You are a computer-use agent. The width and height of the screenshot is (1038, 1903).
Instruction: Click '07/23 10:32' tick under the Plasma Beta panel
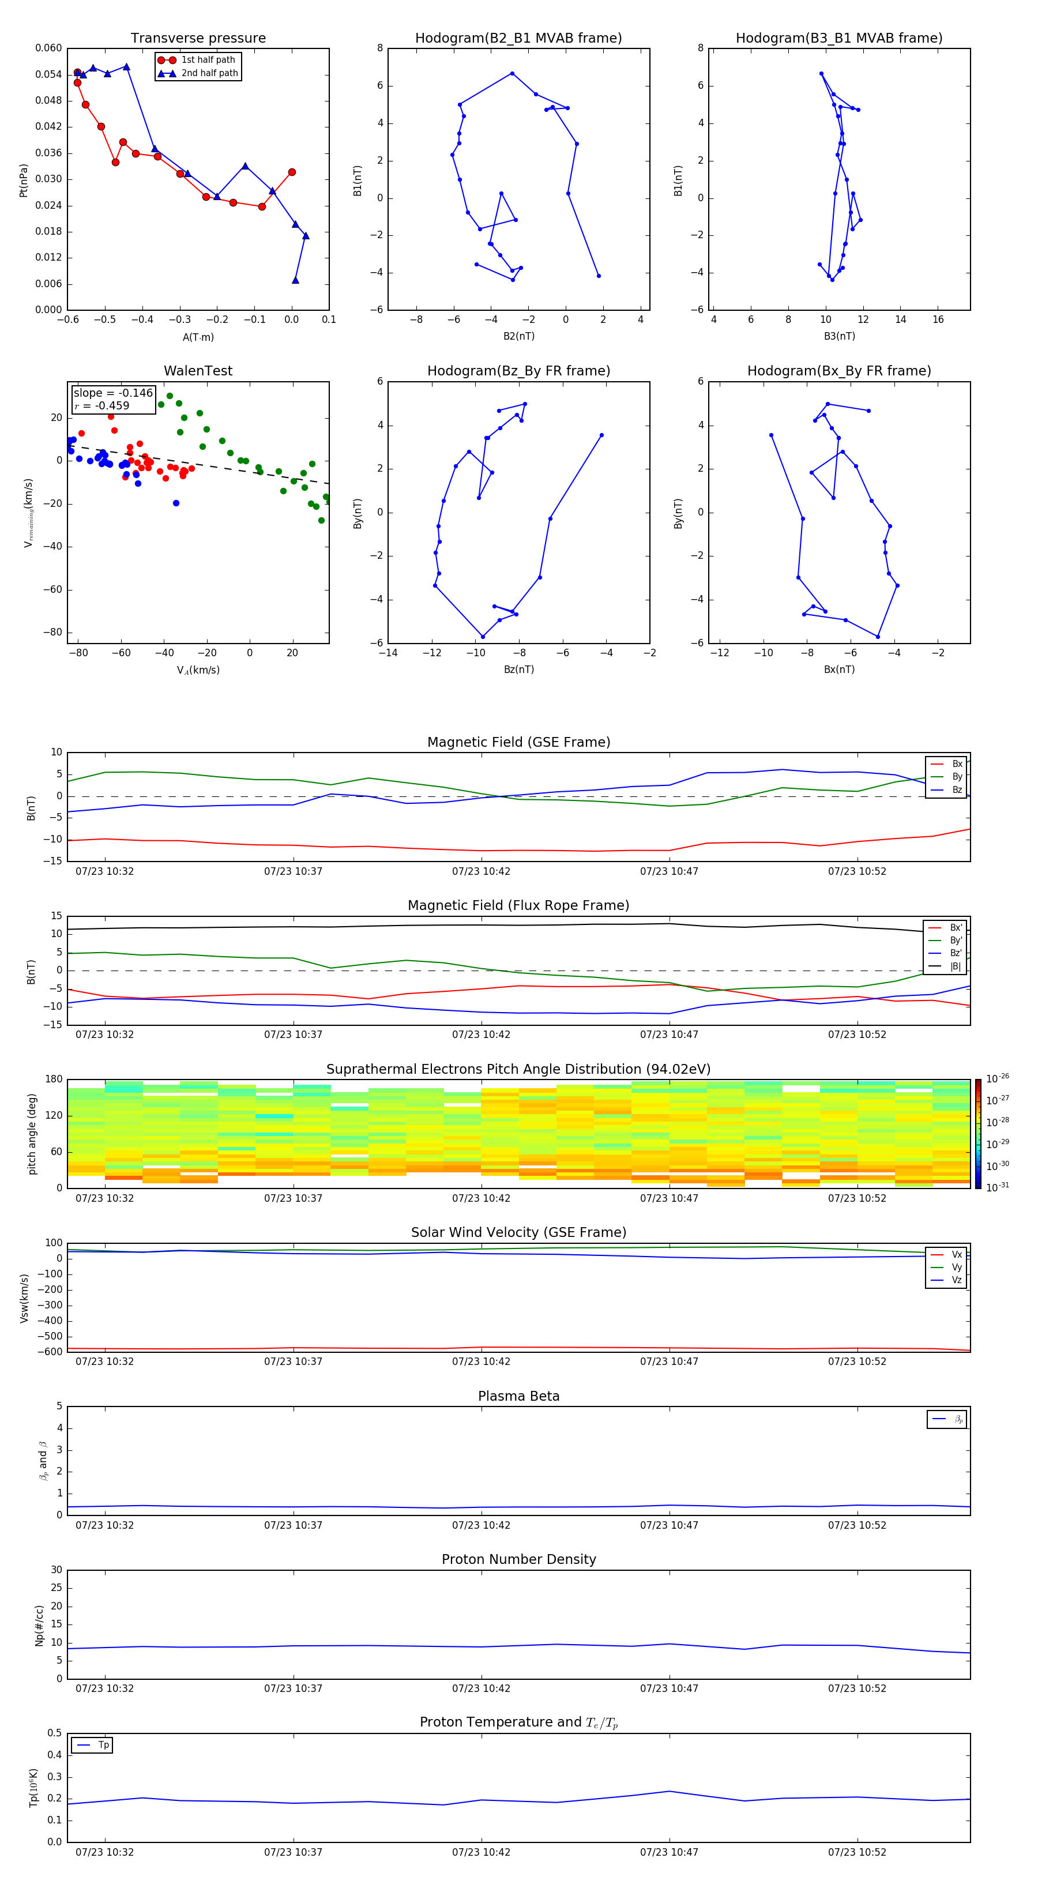pos(105,1525)
